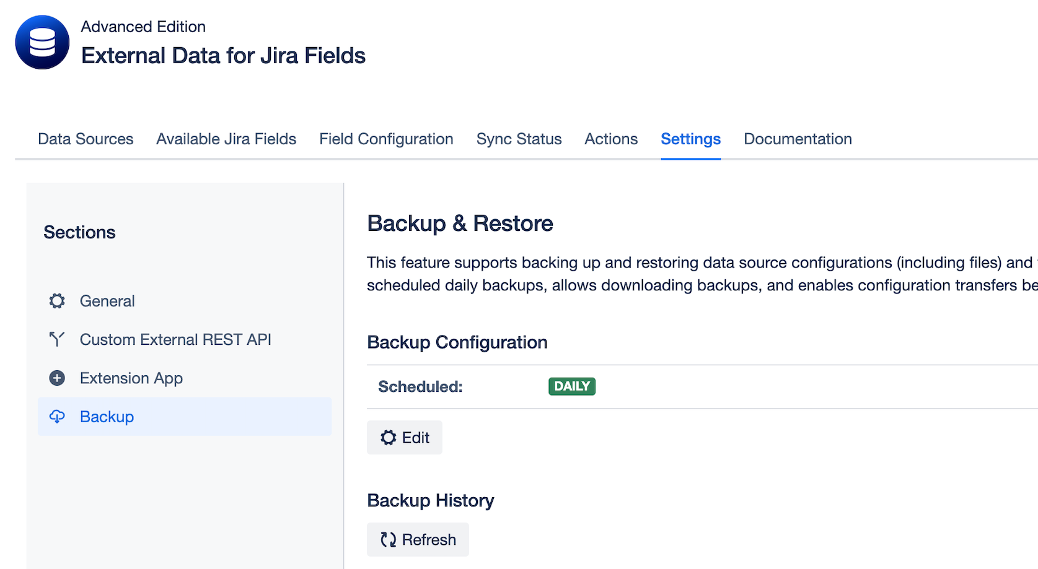This screenshot has width=1038, height=569.
Task: Click the gear icon inside the Edit button
Action: click(x=388, y=437)
